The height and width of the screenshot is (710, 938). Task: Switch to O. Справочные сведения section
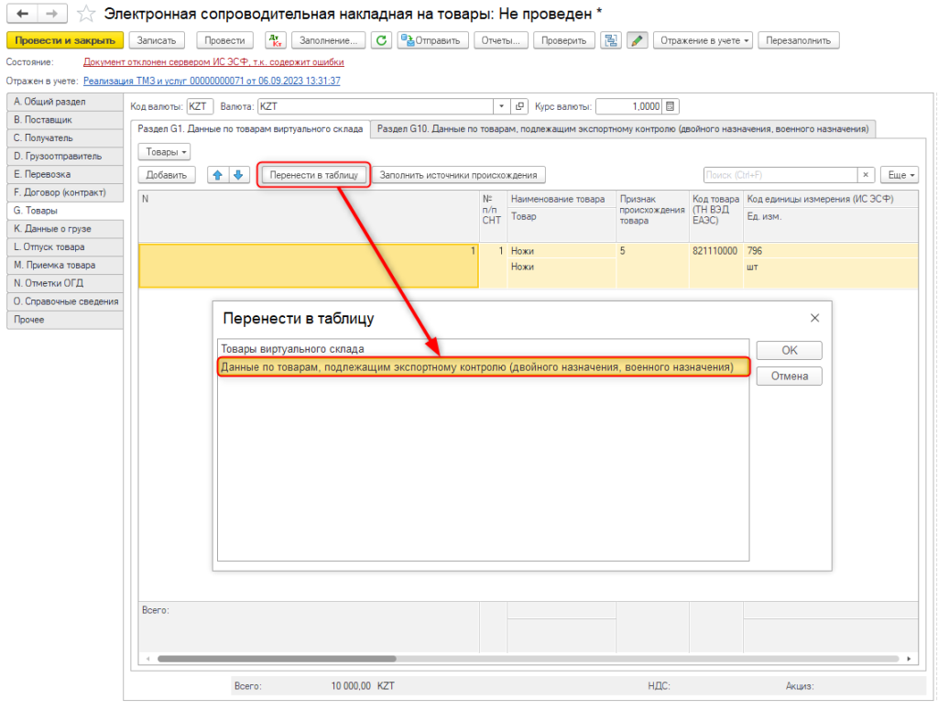(65, 301)
